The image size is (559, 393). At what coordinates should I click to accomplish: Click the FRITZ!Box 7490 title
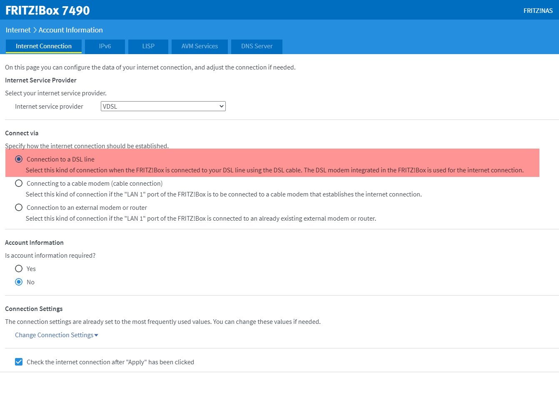coord(47,10)
